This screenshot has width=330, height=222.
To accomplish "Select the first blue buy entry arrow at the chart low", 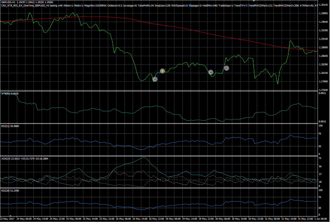I will [x=155, y=79].
